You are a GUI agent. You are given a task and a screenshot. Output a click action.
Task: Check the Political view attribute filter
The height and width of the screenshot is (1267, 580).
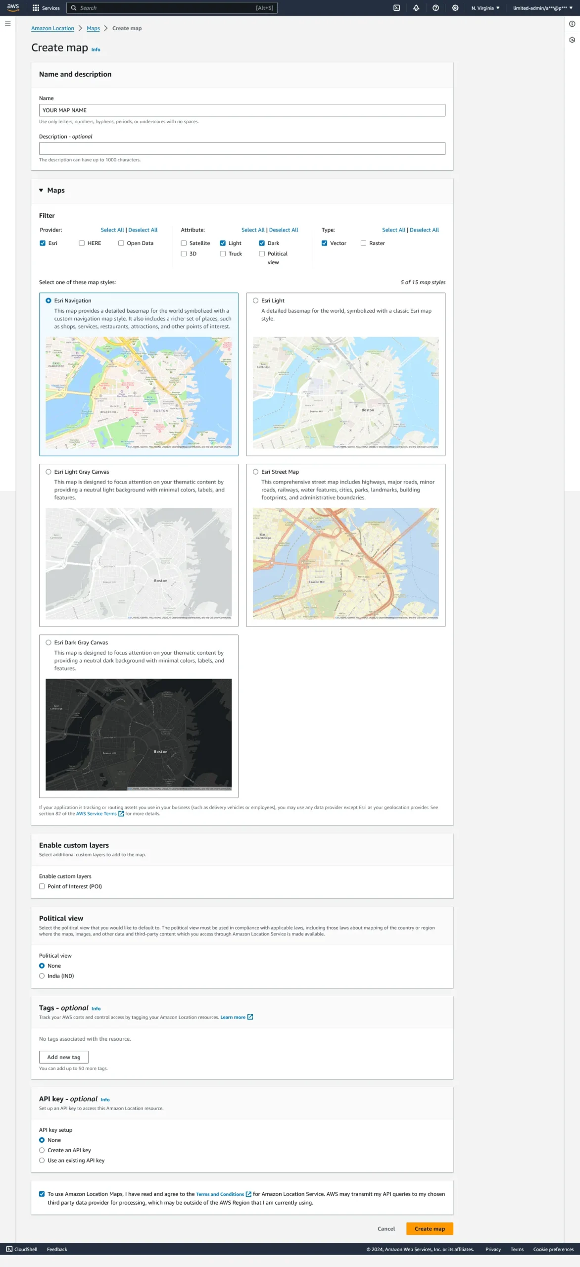[262, 254]
